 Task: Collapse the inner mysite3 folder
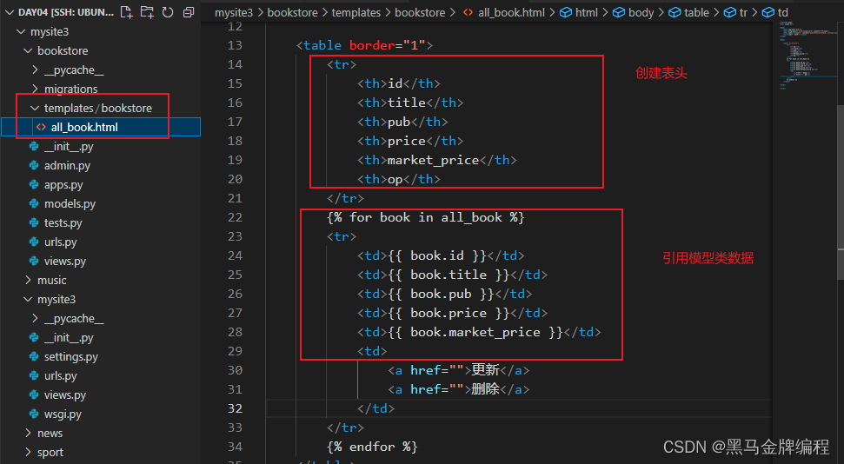[x=28, y=299]
